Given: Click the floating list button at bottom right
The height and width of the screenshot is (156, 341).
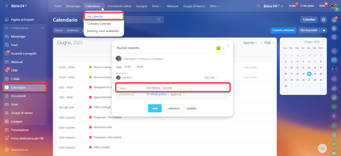Looking at the screenshot, I should click(322, 148).
